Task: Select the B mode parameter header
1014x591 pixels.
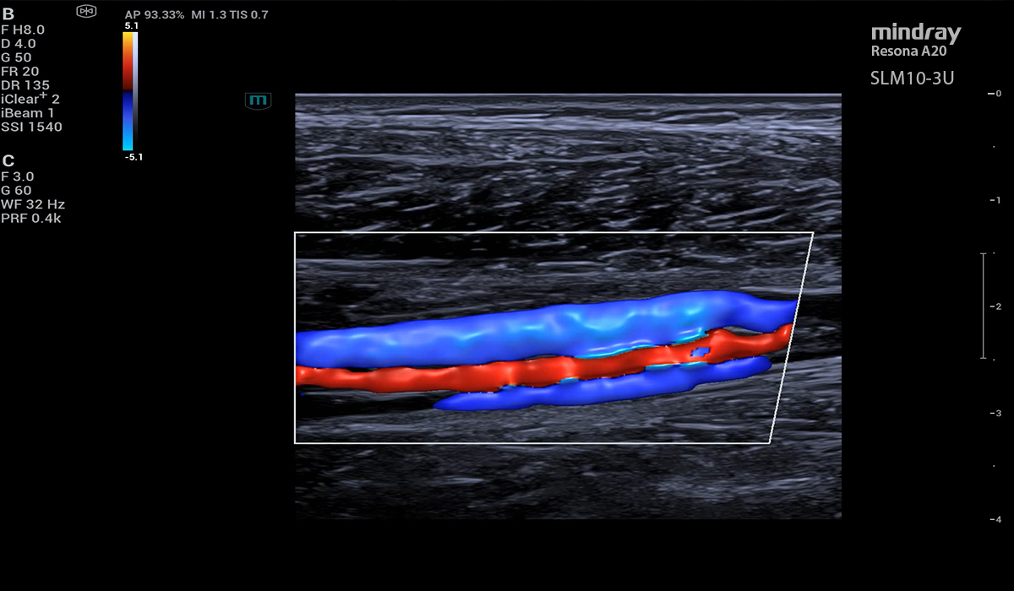Action: tap(8, 14)
